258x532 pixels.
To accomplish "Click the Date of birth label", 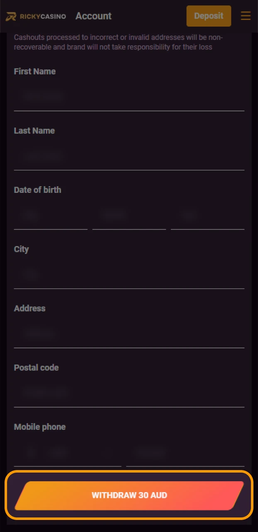I will point(37,190).
